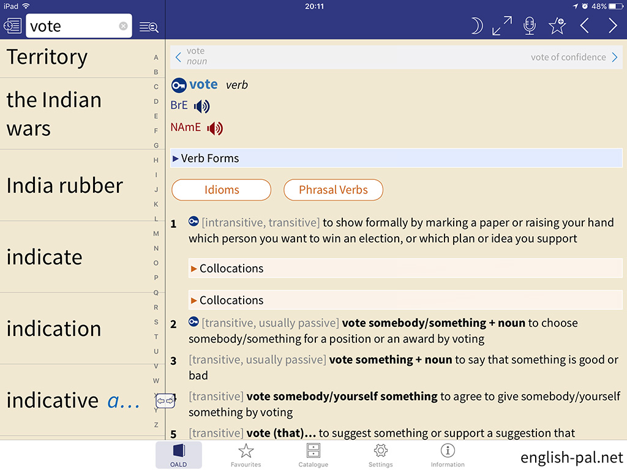Switch to the Favourites tab

[246, 455]
